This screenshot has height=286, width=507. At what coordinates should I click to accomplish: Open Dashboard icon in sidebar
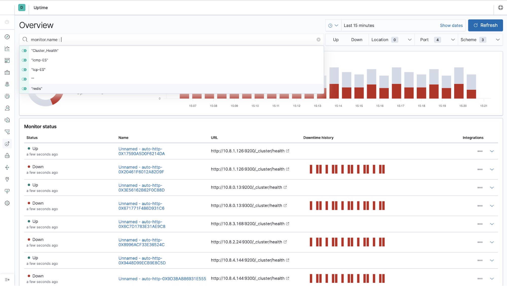(x=7, y=60)
